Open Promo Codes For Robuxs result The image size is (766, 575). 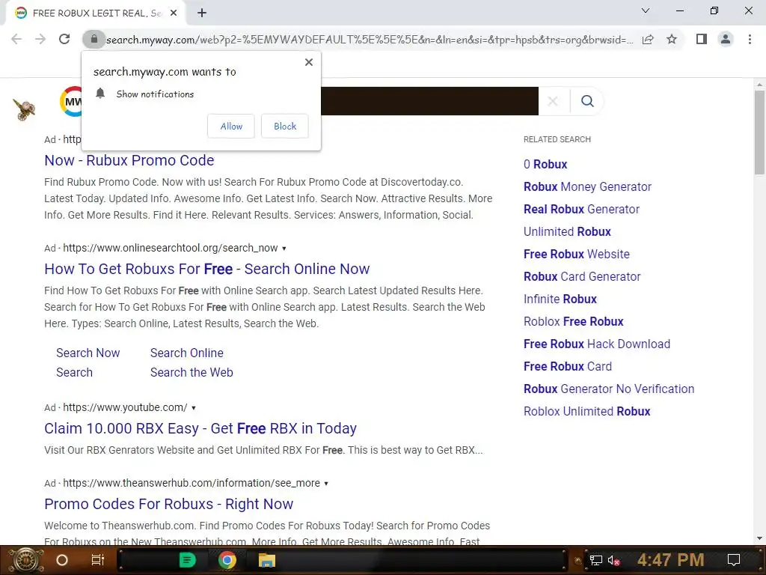[x=168, y=504]
